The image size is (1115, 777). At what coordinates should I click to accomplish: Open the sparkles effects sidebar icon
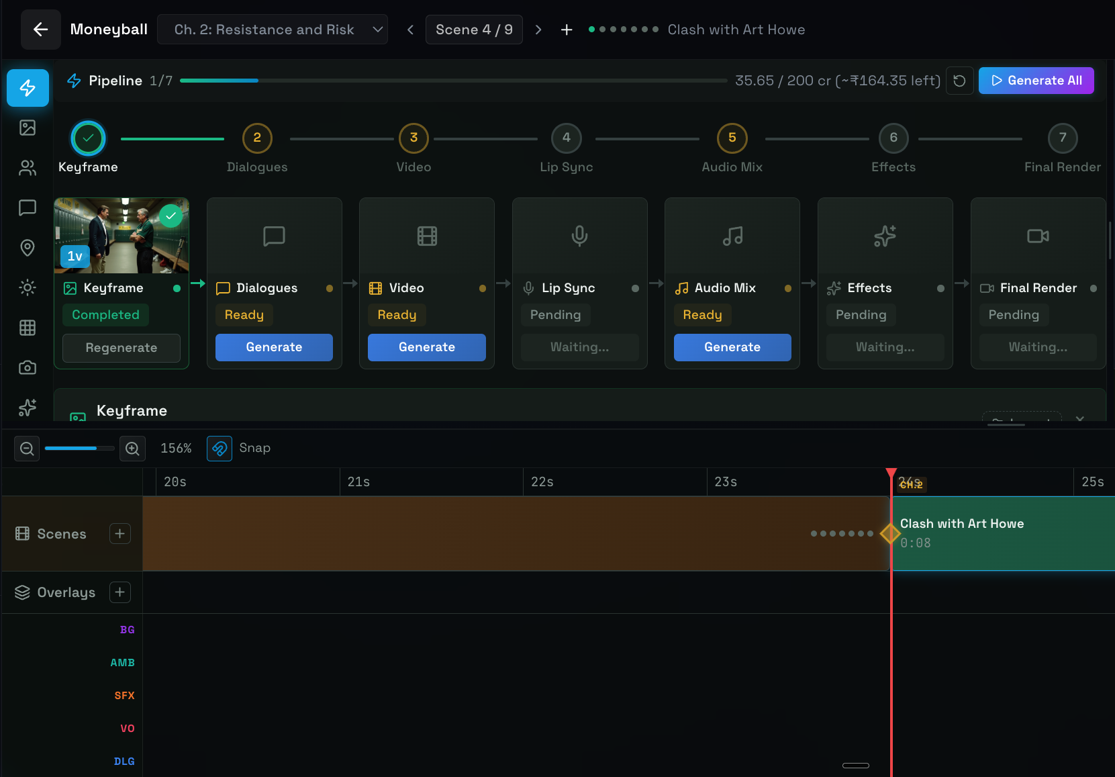[x=28, y=408]
